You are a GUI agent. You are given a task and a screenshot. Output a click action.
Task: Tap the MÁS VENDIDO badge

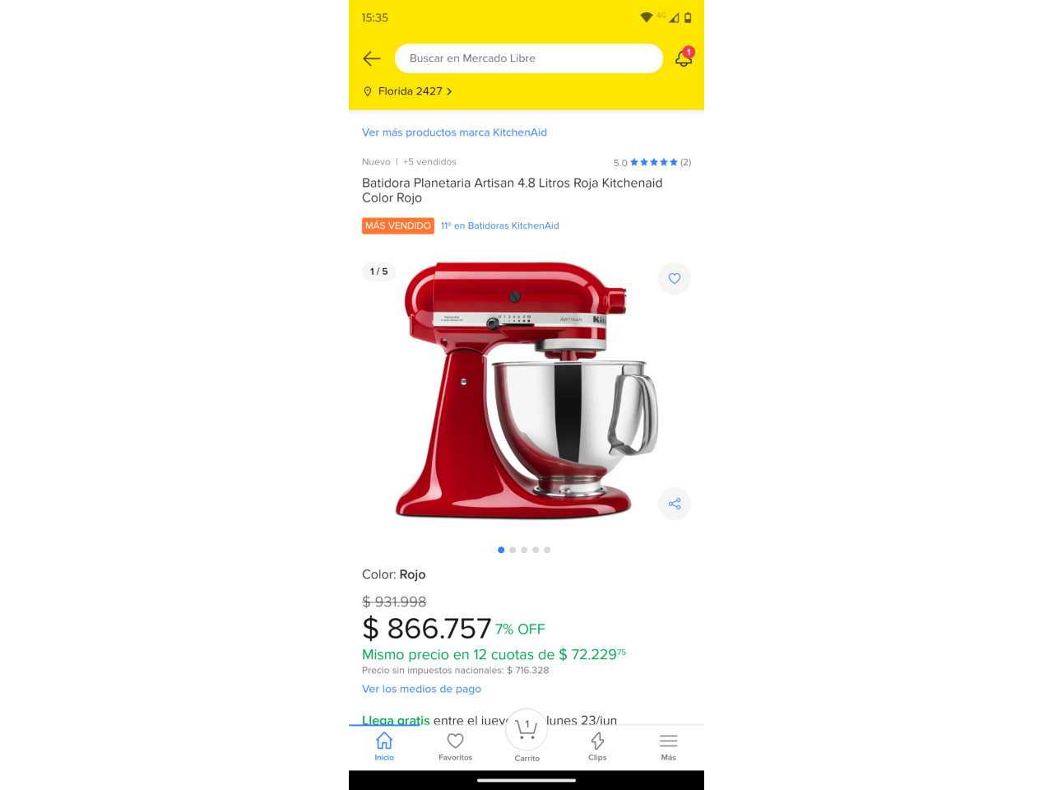pos(398,225)
